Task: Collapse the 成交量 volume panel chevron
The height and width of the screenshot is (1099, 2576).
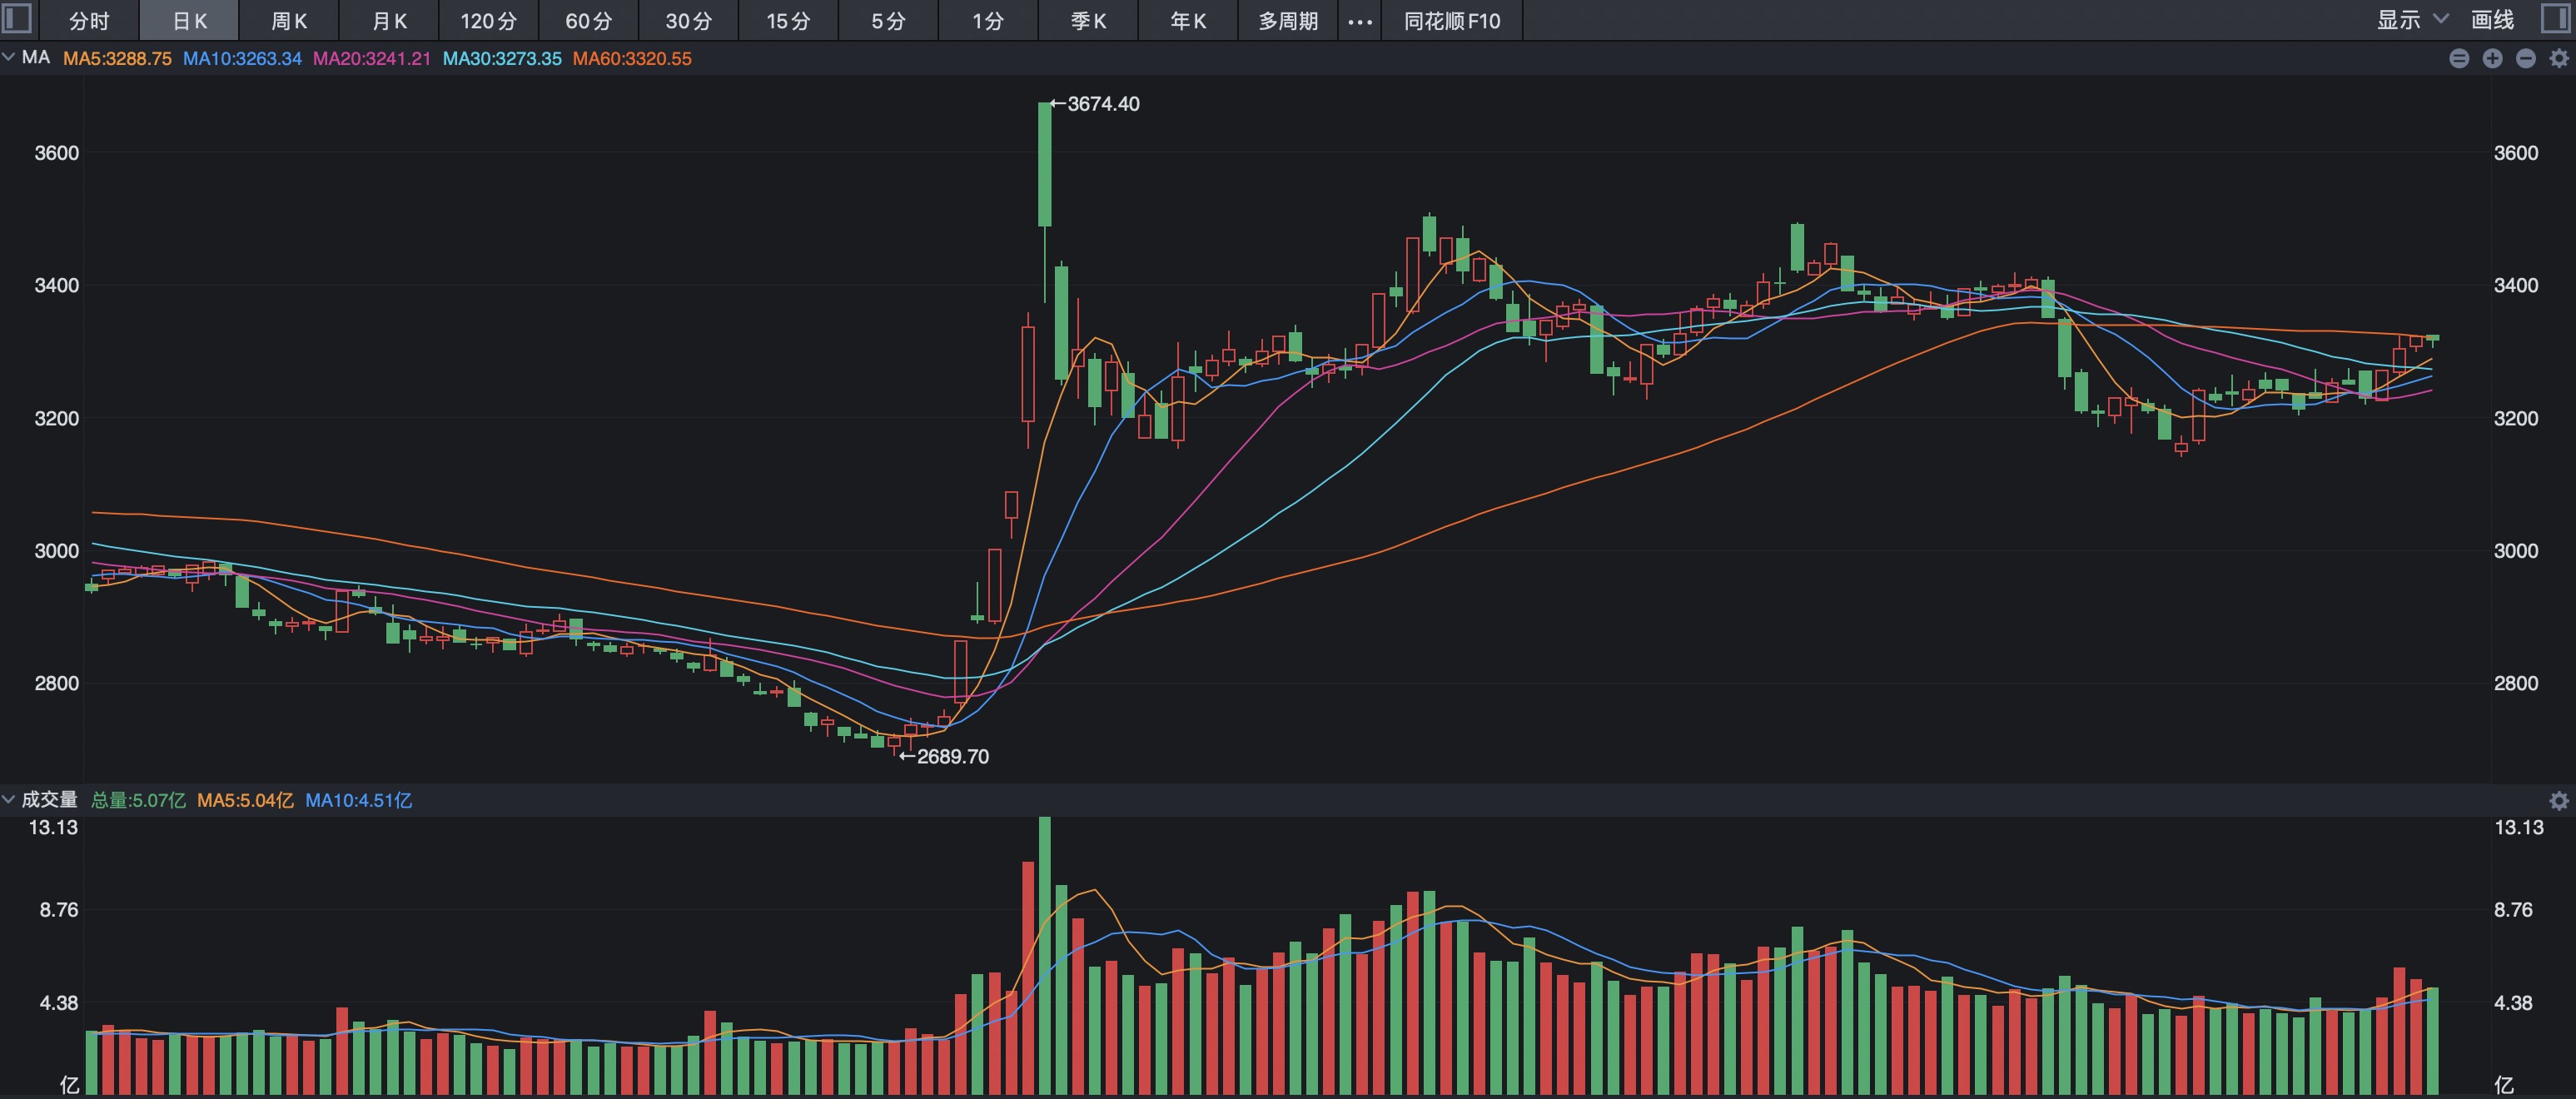Action: 9,799
